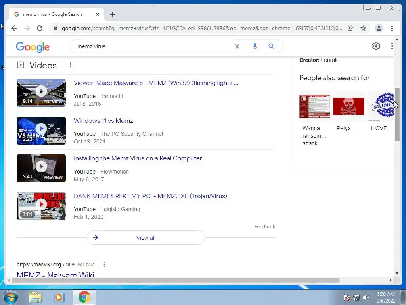Open the Windows Start menu
Screen dimensions: 406x305
tap(11, 297)
